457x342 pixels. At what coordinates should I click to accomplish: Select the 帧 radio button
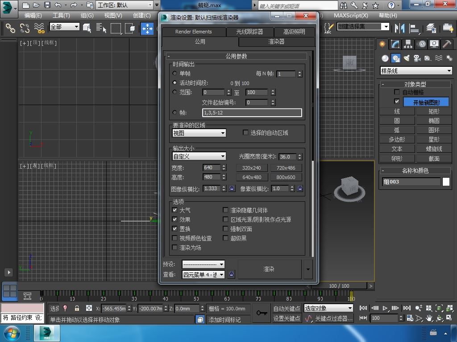tap(174, 112)
